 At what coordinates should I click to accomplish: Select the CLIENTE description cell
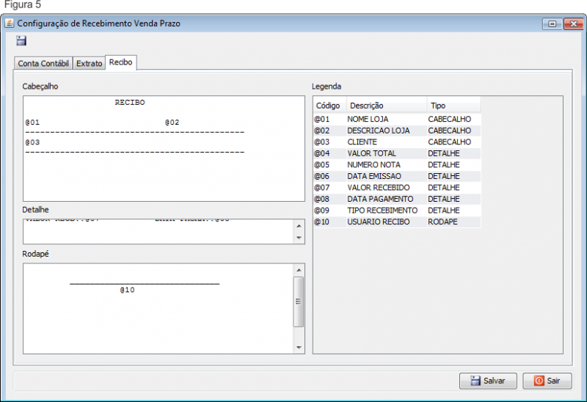click(387, 142)
